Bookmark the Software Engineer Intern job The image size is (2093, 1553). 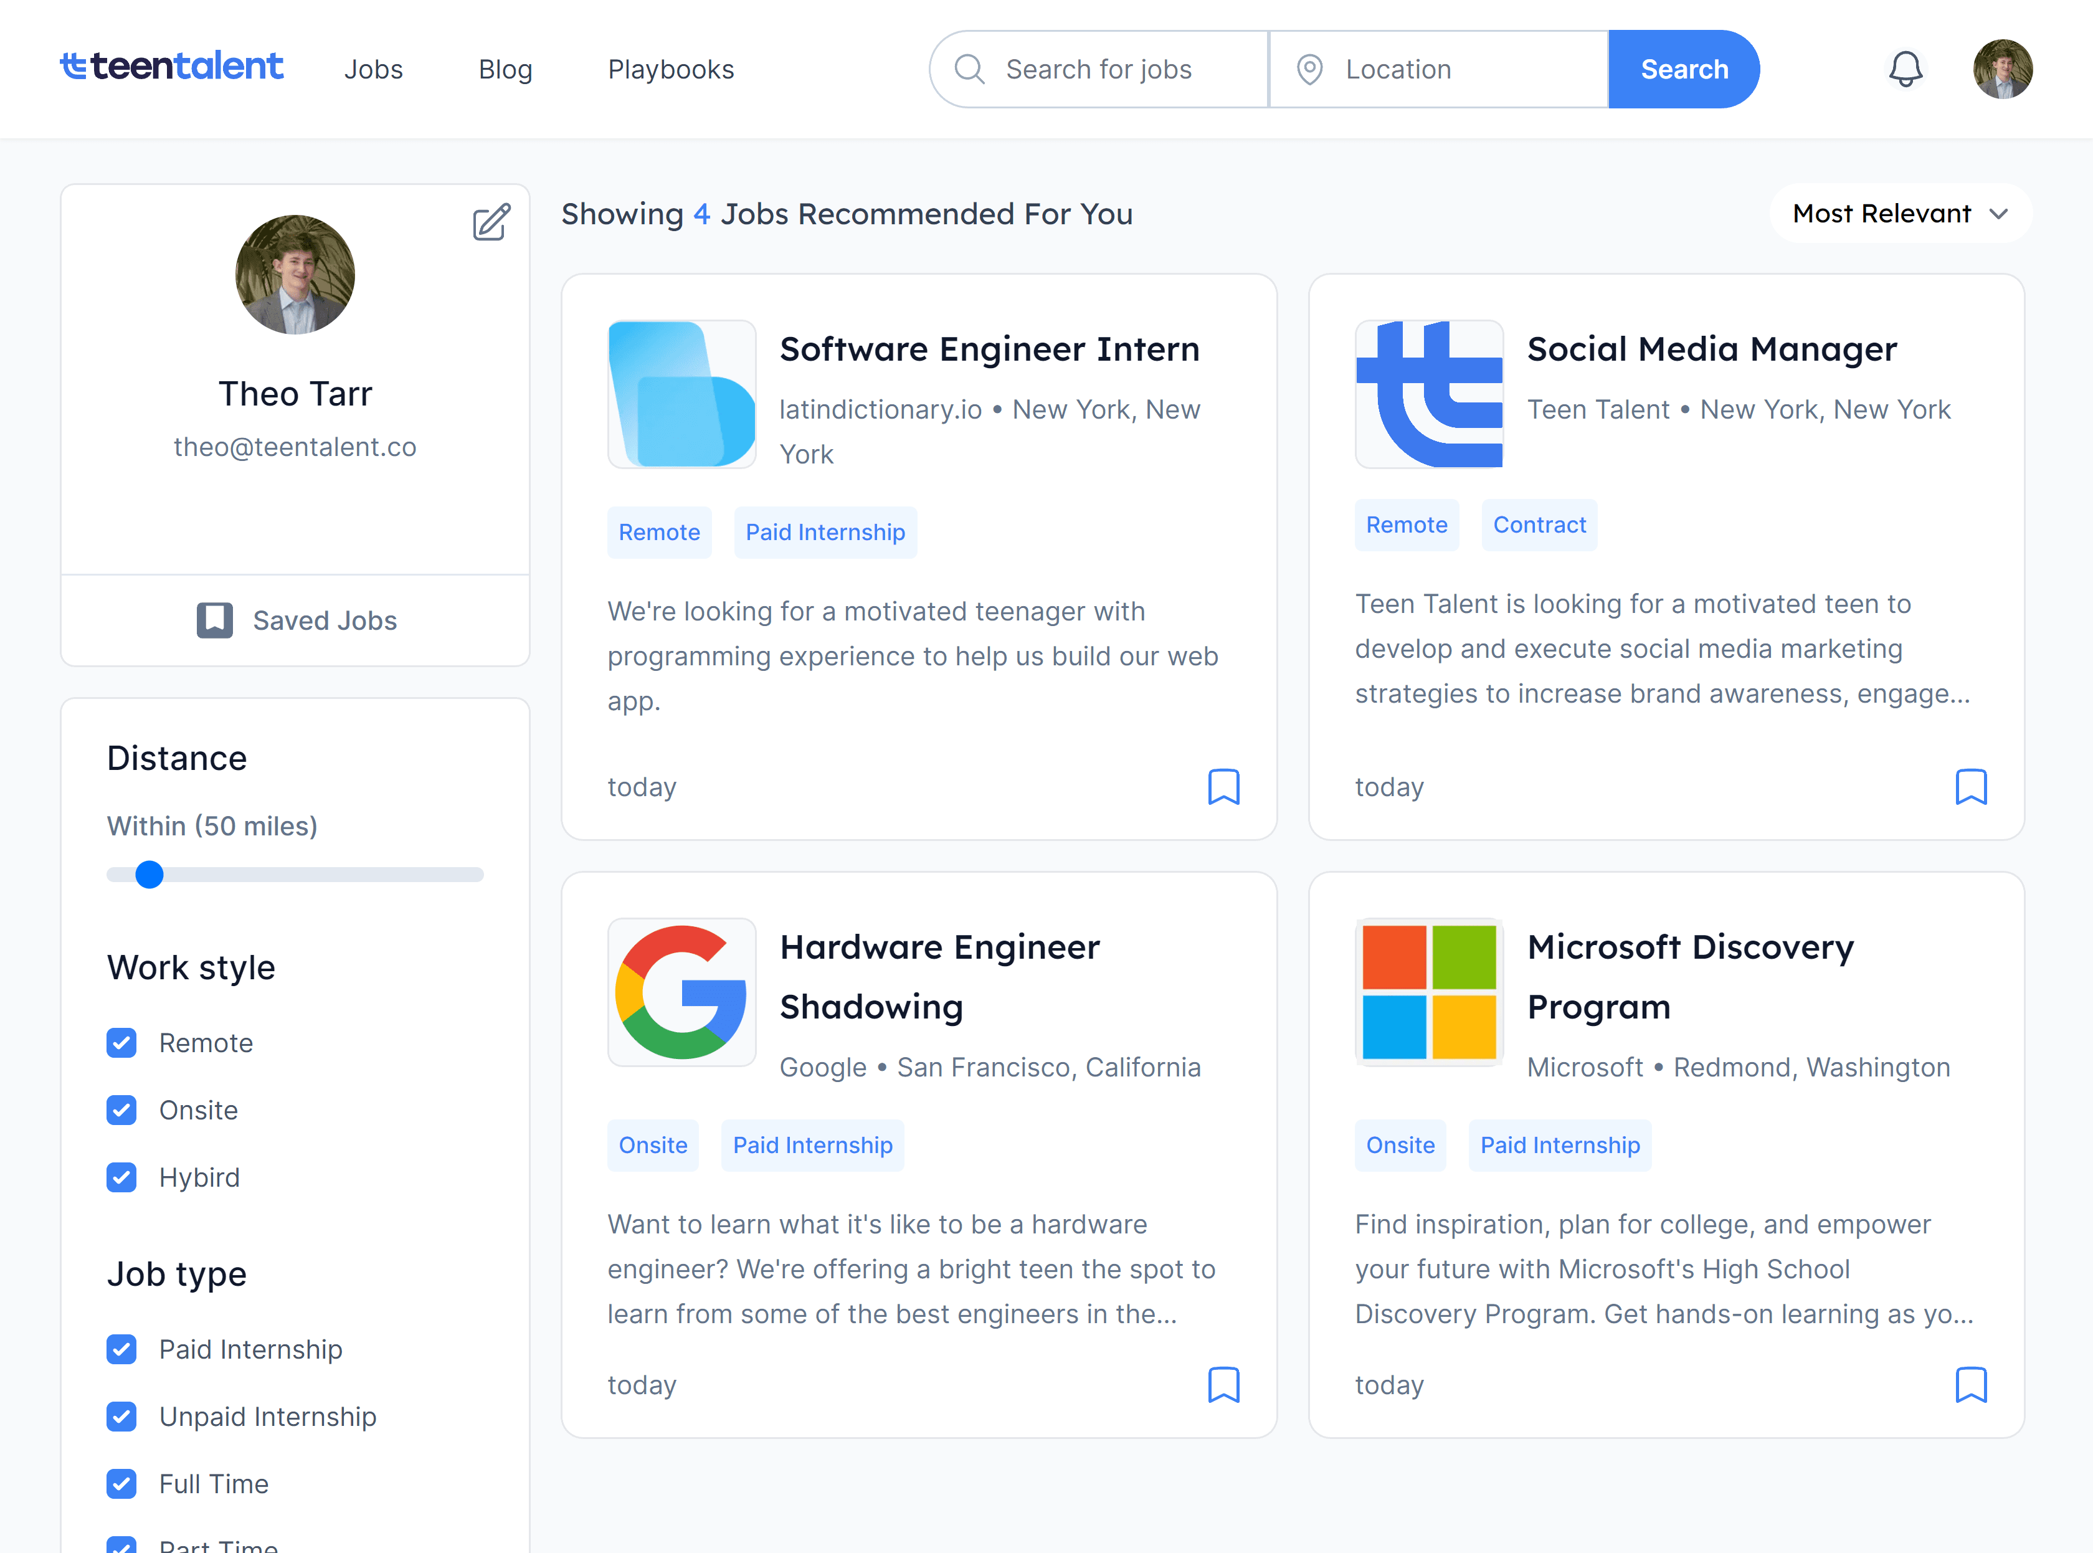(1223, 787)
